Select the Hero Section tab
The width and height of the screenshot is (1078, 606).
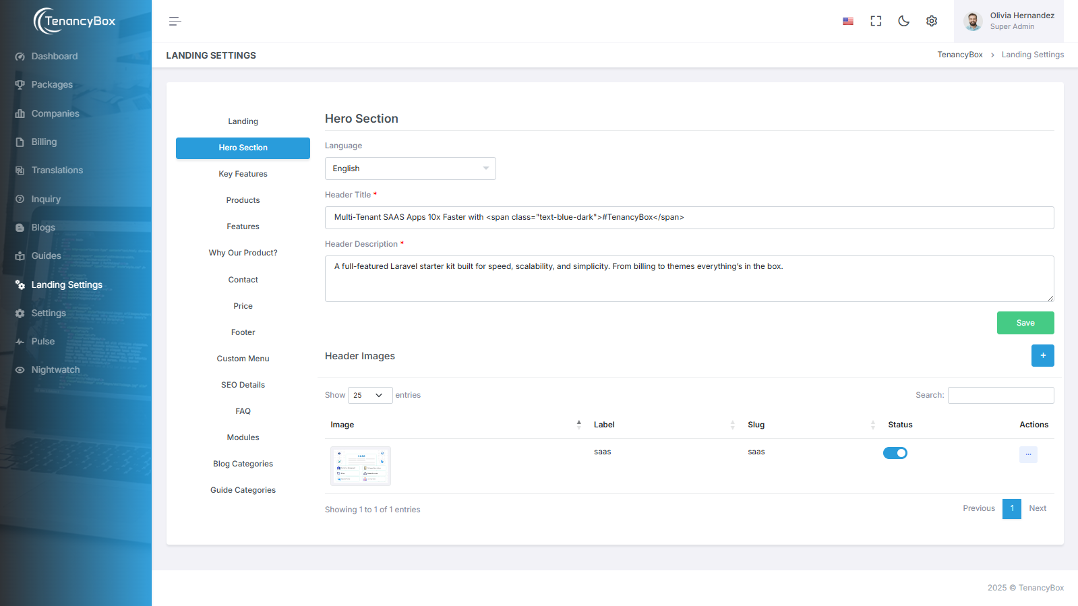pos(243,148)
